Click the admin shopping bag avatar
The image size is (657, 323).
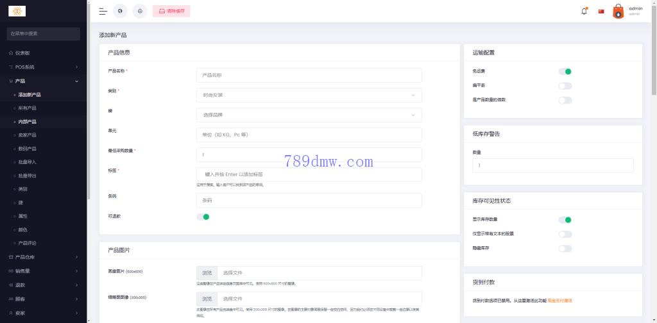[618, 11]
